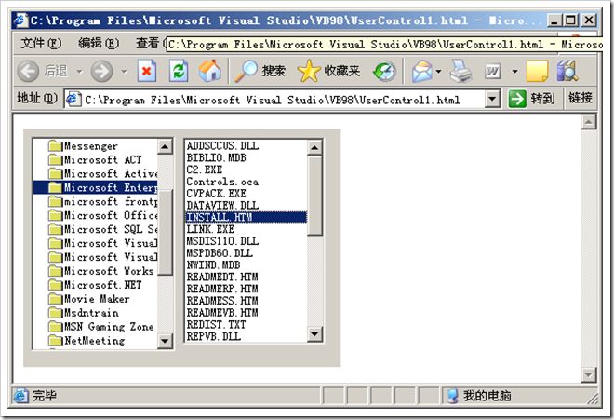Image resolution: width=614 pixels, height=420 pixels.
Task: Open the Links toolbar label
Action: coord(581,98)
